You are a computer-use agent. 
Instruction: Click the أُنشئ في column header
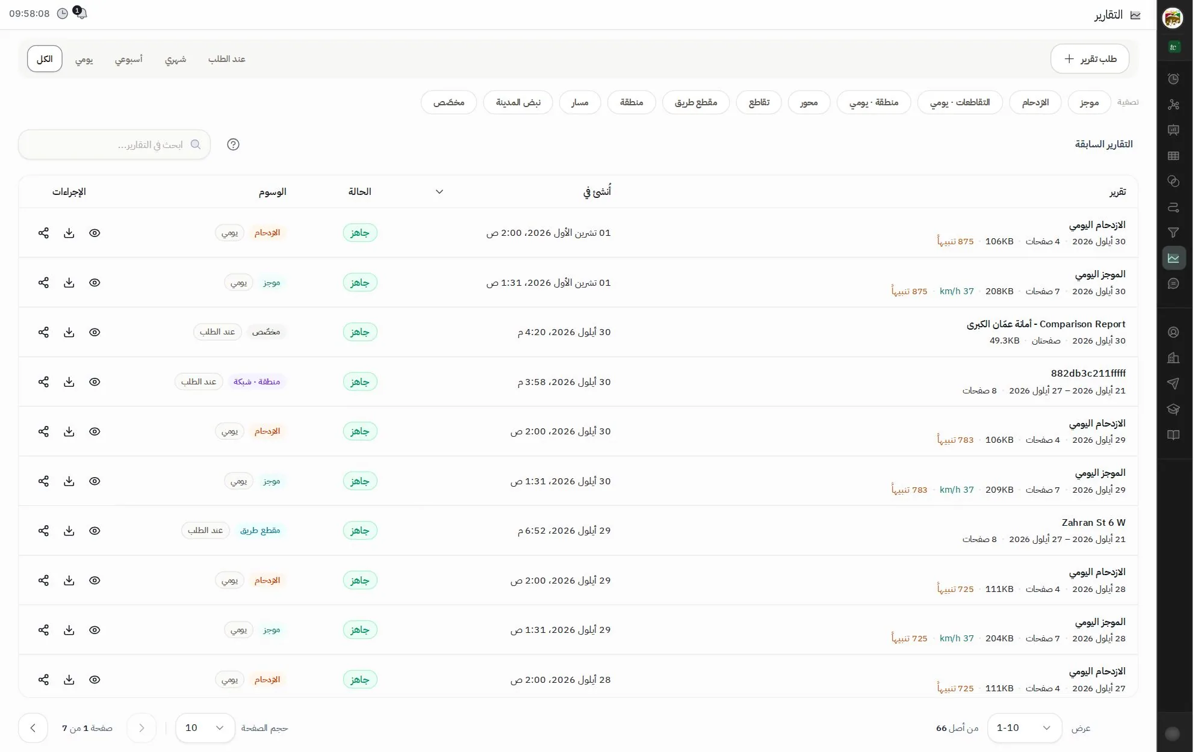[x=597, y=192]
